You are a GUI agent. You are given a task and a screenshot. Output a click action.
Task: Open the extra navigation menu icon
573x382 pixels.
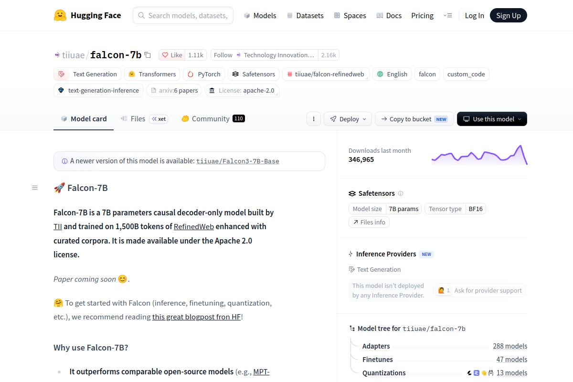447,15
